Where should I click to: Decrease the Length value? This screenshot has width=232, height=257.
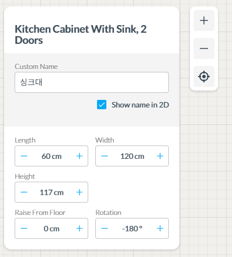point(24,156)
